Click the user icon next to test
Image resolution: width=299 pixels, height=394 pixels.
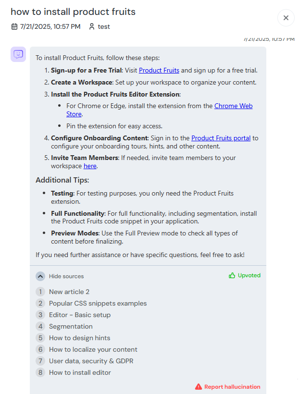click(92, 26)
